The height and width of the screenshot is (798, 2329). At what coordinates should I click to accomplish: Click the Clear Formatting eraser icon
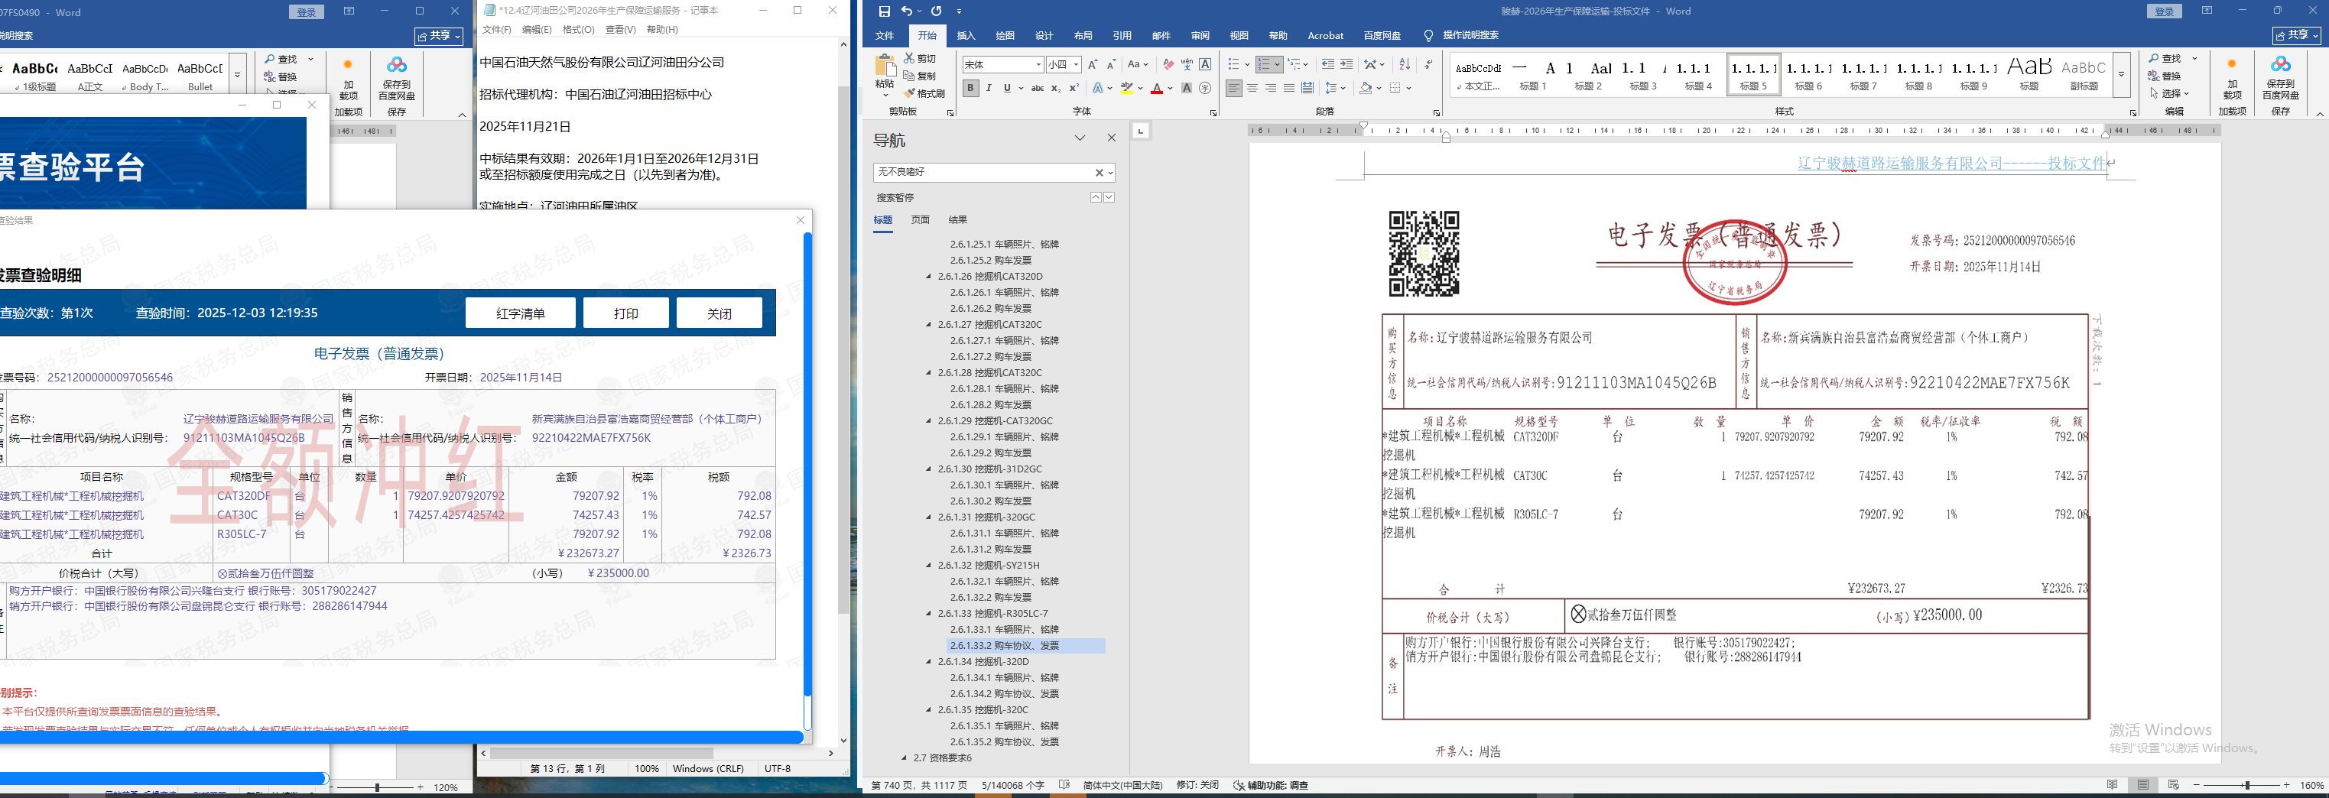[x=1168, y=65]
